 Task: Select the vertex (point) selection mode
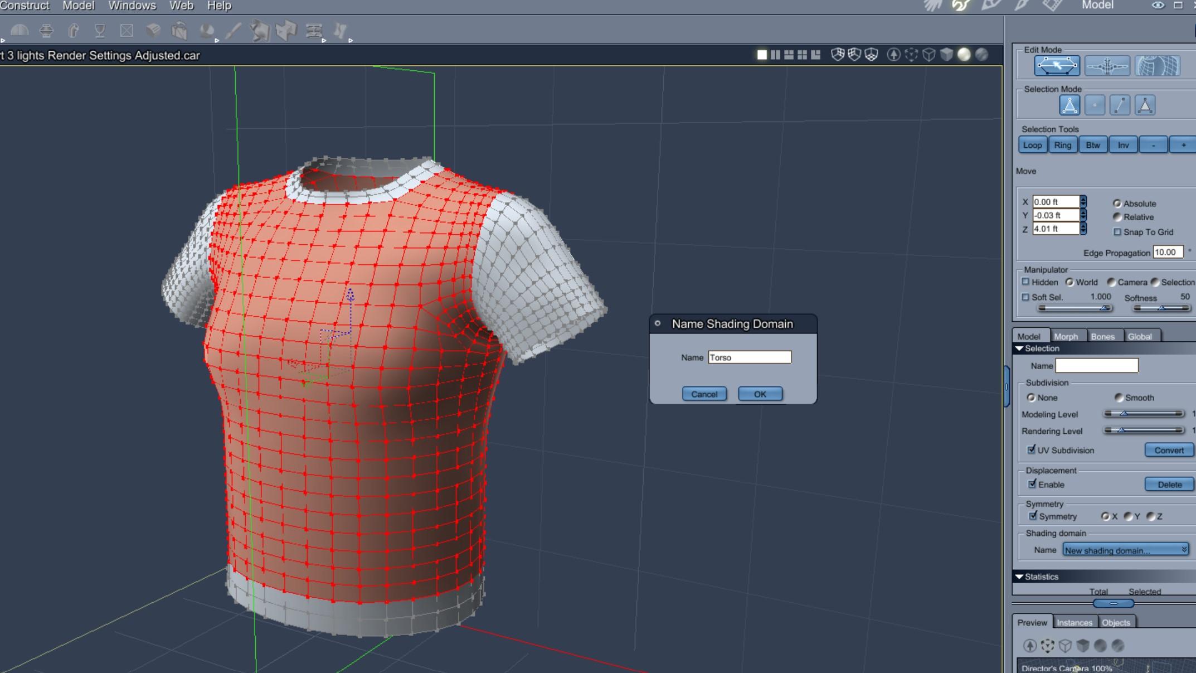pos(1095,105)
